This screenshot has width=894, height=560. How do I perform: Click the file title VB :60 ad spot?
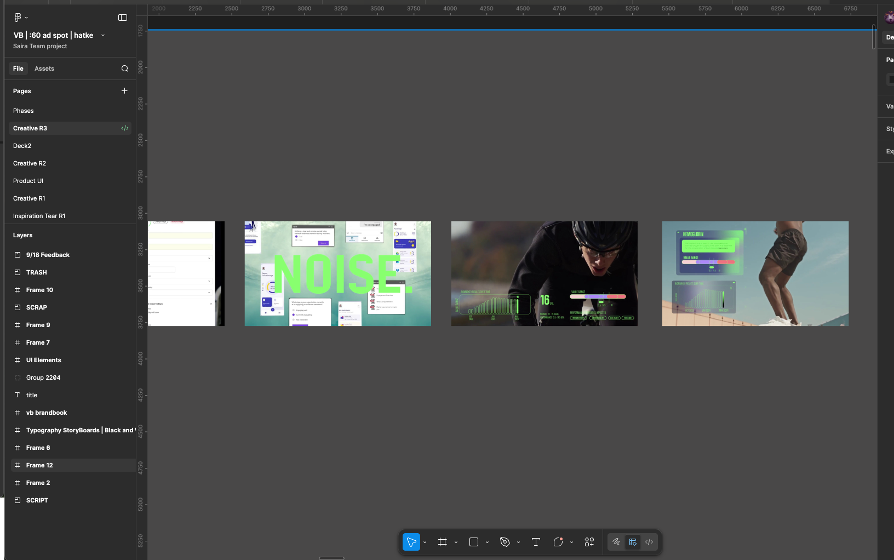pyautogui.click(x=53, y=35)
